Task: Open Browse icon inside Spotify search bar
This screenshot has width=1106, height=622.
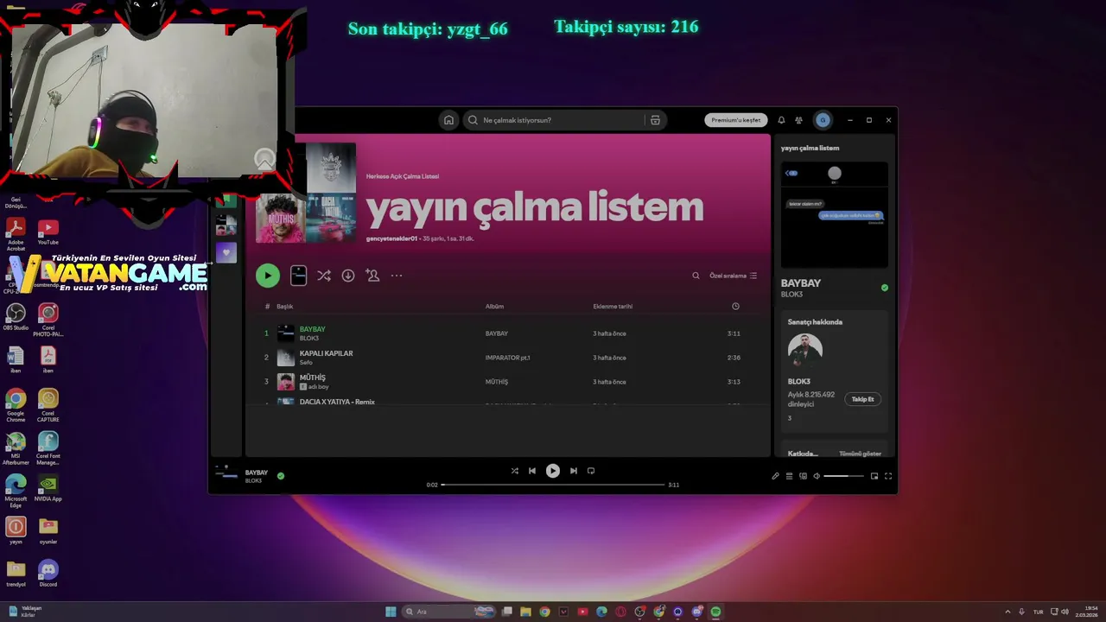Action: point(655,120)
